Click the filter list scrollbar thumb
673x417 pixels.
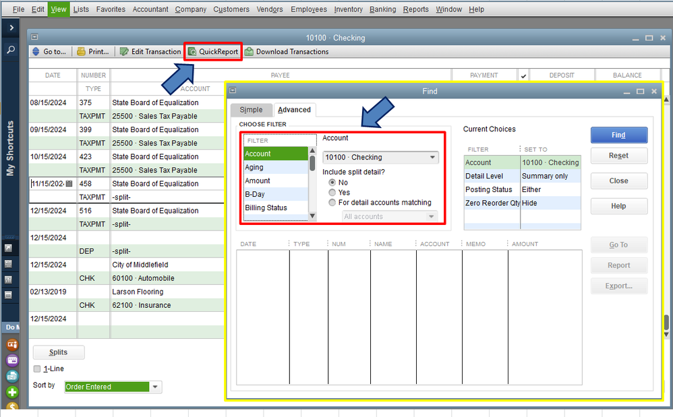(312, 163)
